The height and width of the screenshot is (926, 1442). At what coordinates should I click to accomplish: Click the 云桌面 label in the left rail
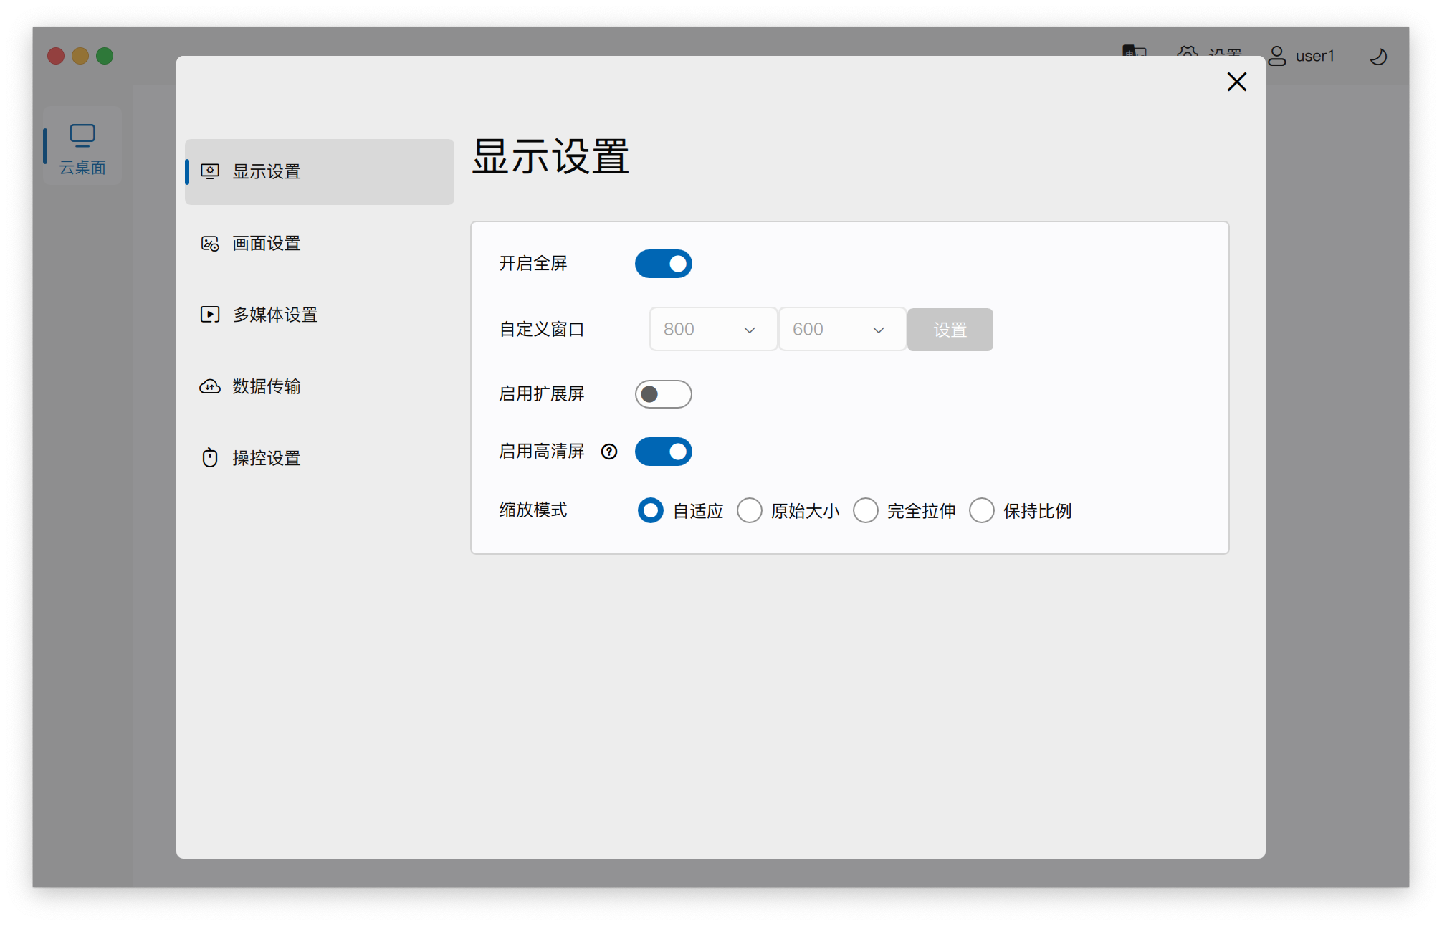point(82,168)
